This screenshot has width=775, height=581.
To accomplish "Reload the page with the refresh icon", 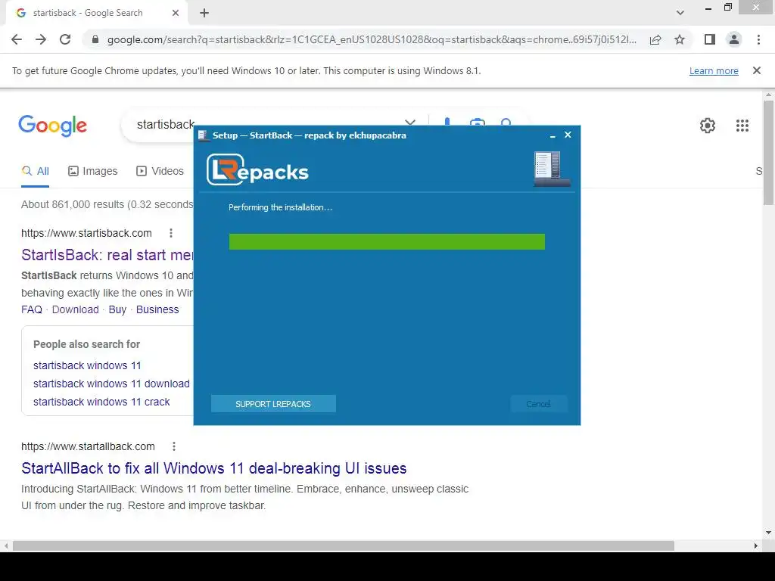I will pos(65,39).
